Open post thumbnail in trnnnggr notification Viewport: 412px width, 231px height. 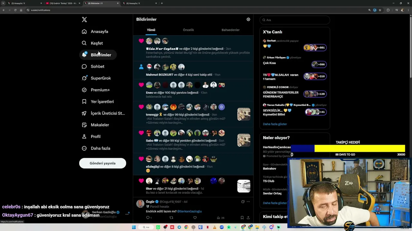(244, 114)
